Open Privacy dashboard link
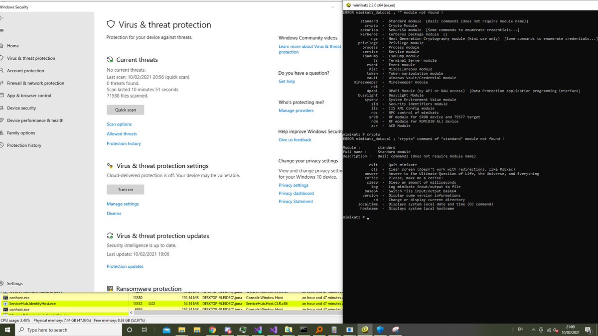 point(296,193)
